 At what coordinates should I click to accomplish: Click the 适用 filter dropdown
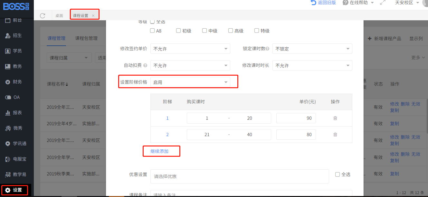101,58
